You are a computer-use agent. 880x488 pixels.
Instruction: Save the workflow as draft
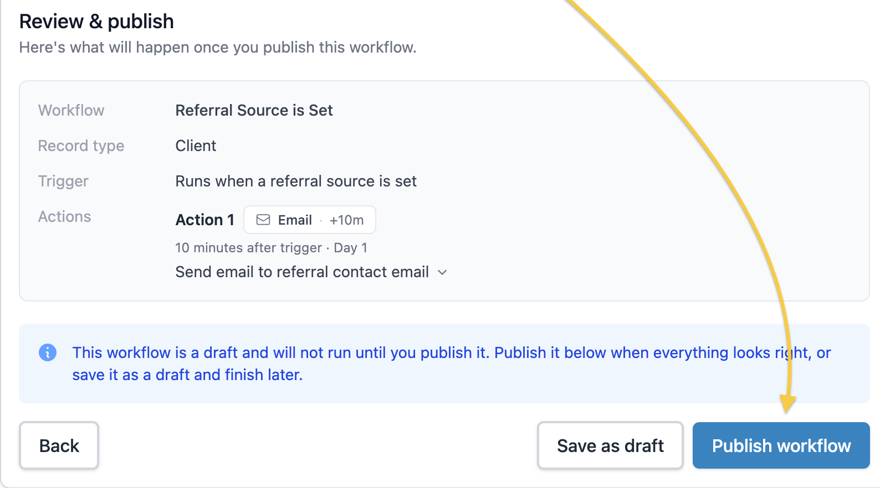coord(610,445)
